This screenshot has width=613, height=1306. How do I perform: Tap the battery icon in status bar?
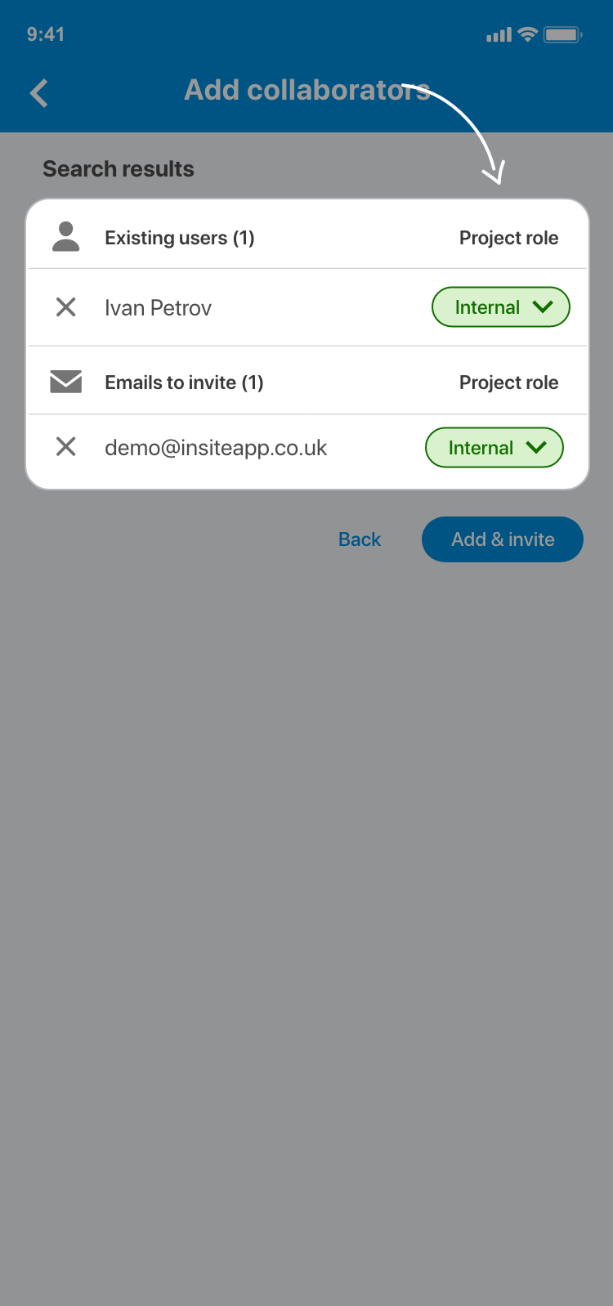point(563,34)
